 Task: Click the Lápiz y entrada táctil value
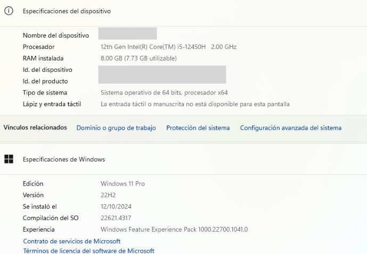click(195, 104)
